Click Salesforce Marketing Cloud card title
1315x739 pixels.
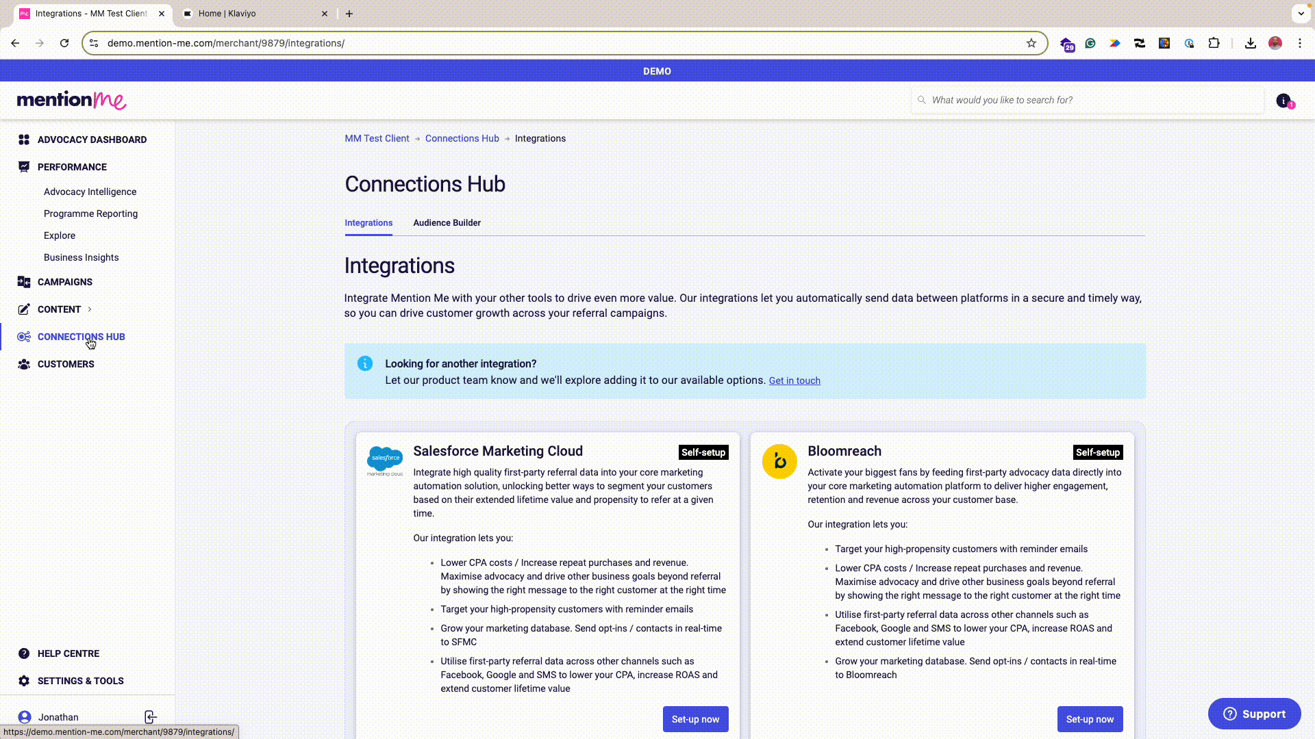pyautogui.click(x=498, y=451)
